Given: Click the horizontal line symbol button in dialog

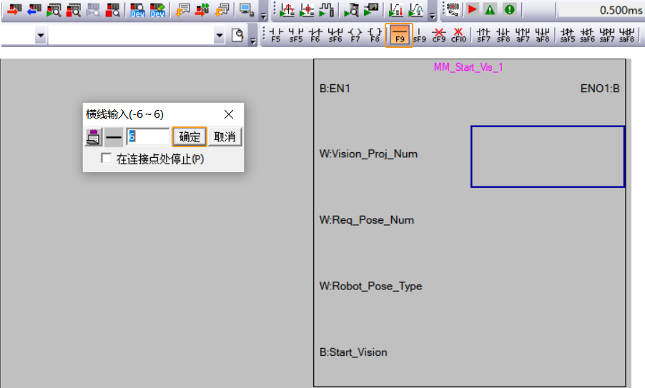Looking at the screenshot, I should pyautogui.click(x=114, y=137).
